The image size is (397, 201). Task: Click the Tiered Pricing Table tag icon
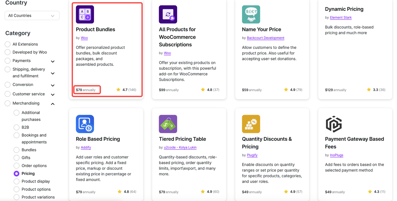point(168,124)
